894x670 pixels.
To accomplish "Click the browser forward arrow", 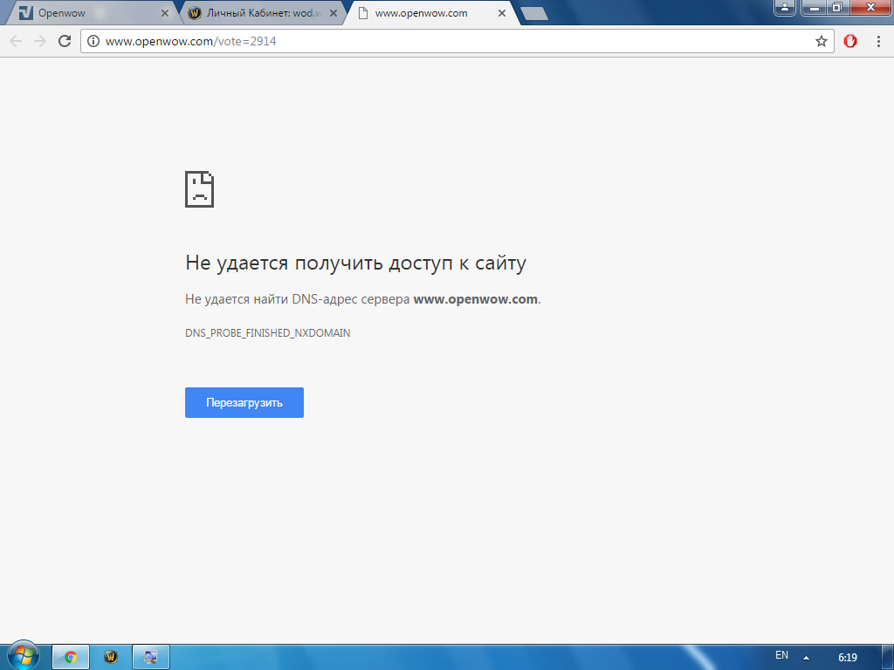I will [x=39, y=41].
